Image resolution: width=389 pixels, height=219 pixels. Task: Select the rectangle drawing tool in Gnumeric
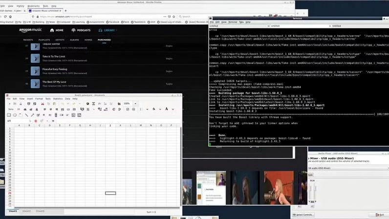coord(9,115)
